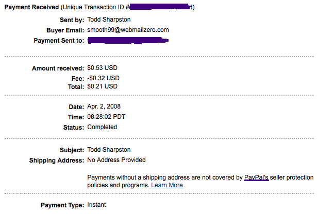This screenshot has width=317, height=214.
Task: Click the redacted Payment Sent to address
Action: (129, 40)
